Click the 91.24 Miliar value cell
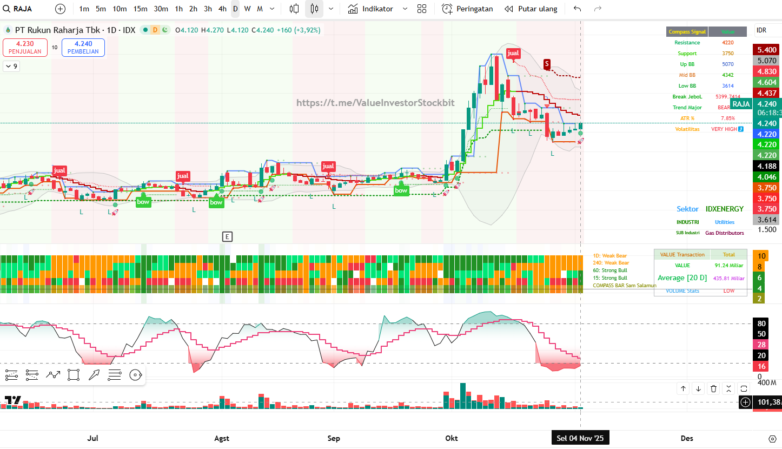This screenshot has height=449, width=782. point(729,265)
